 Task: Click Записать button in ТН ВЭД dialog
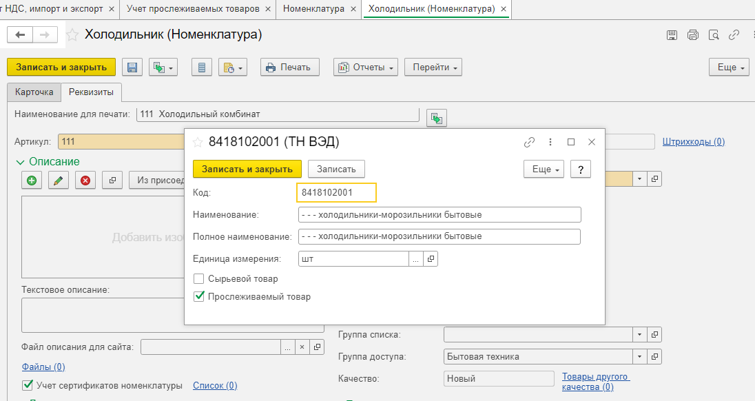coord(336,169)
